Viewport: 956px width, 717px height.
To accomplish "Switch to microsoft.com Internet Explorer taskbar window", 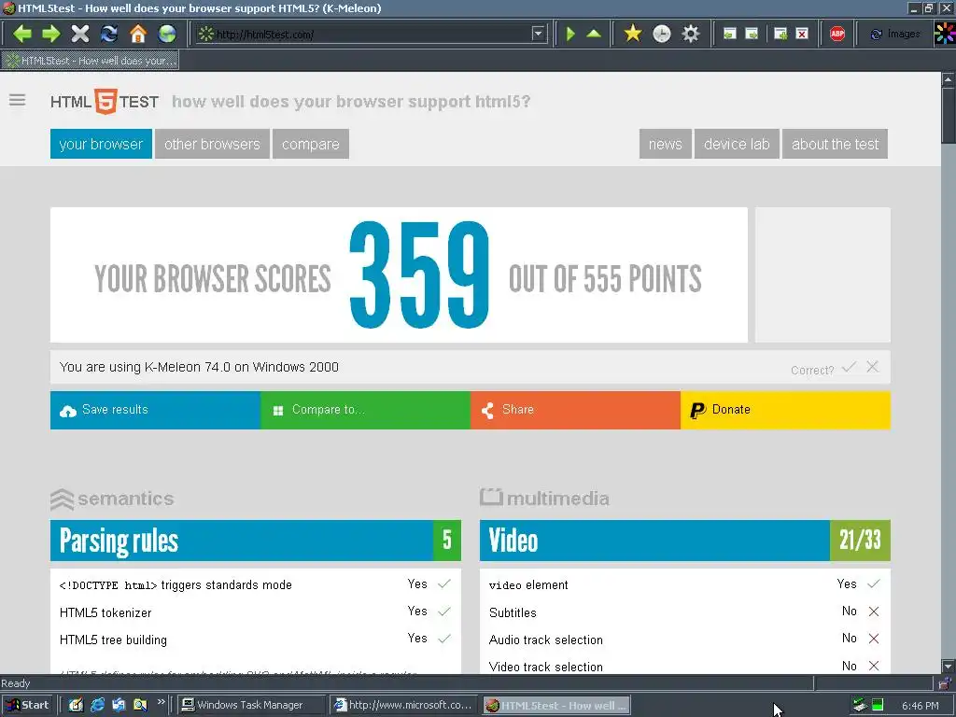I will (403, 705).
